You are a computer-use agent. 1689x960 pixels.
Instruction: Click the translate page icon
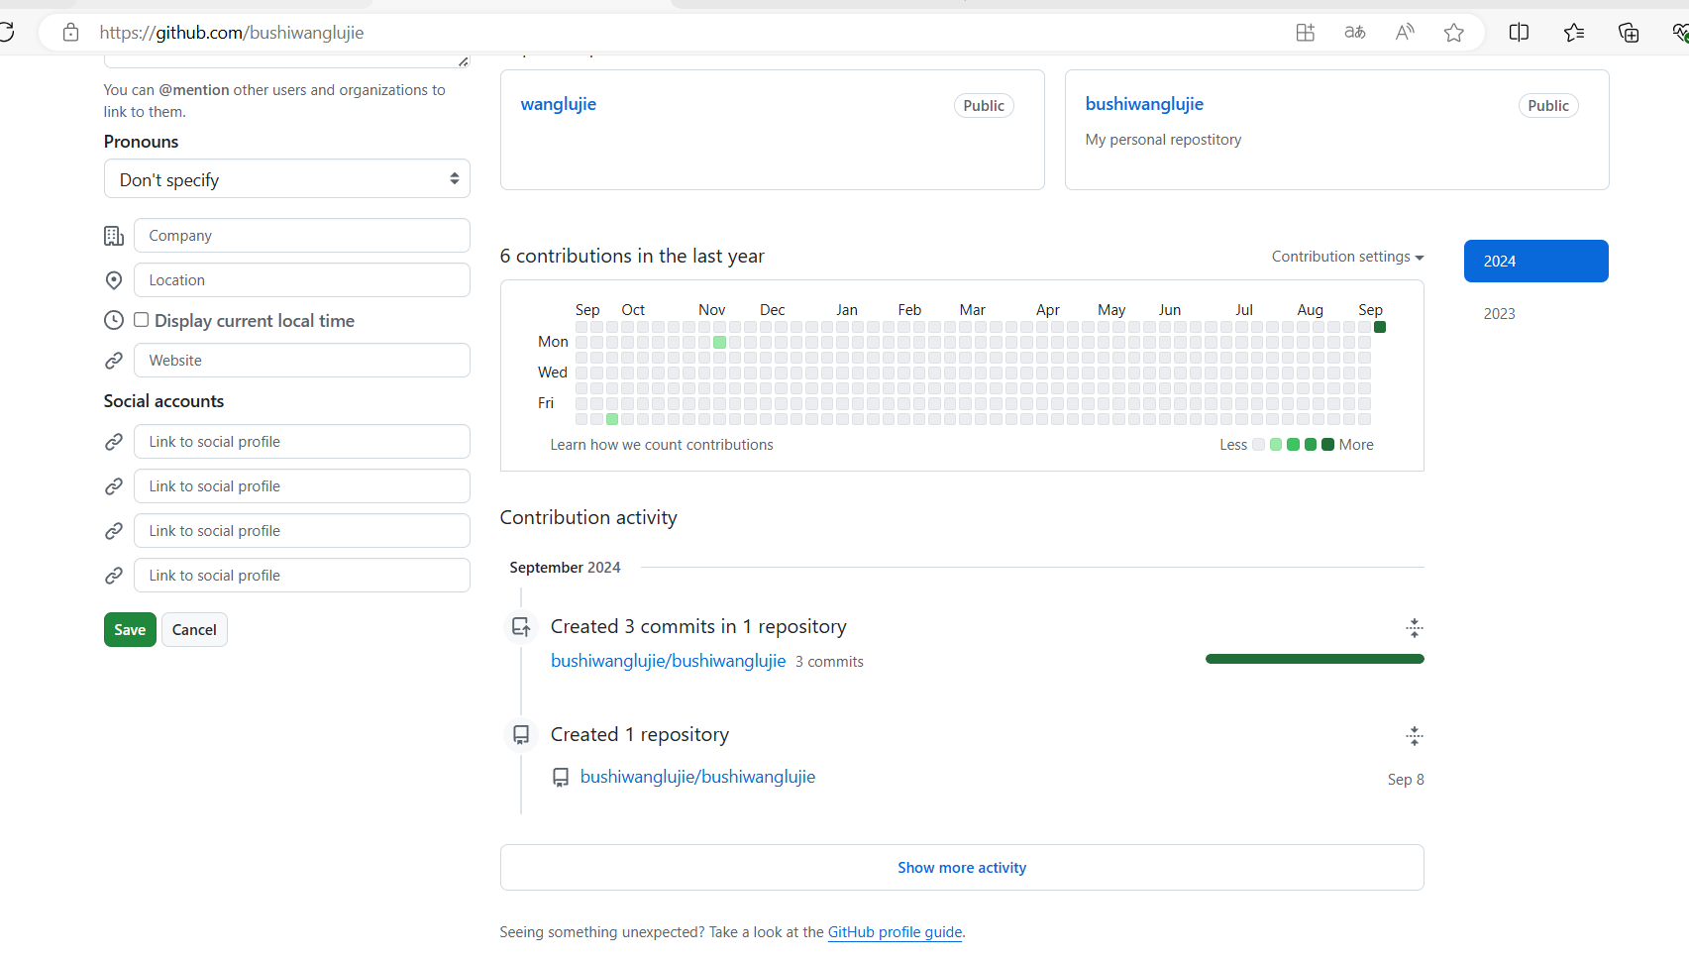coord(1354,33)
